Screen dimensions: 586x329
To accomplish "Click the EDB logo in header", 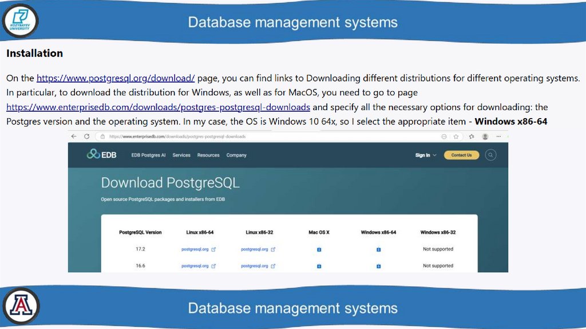I will (101, 155).
